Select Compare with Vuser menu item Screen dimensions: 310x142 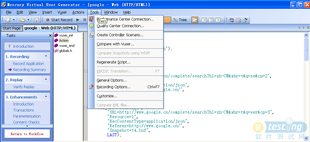click(126, 44)
